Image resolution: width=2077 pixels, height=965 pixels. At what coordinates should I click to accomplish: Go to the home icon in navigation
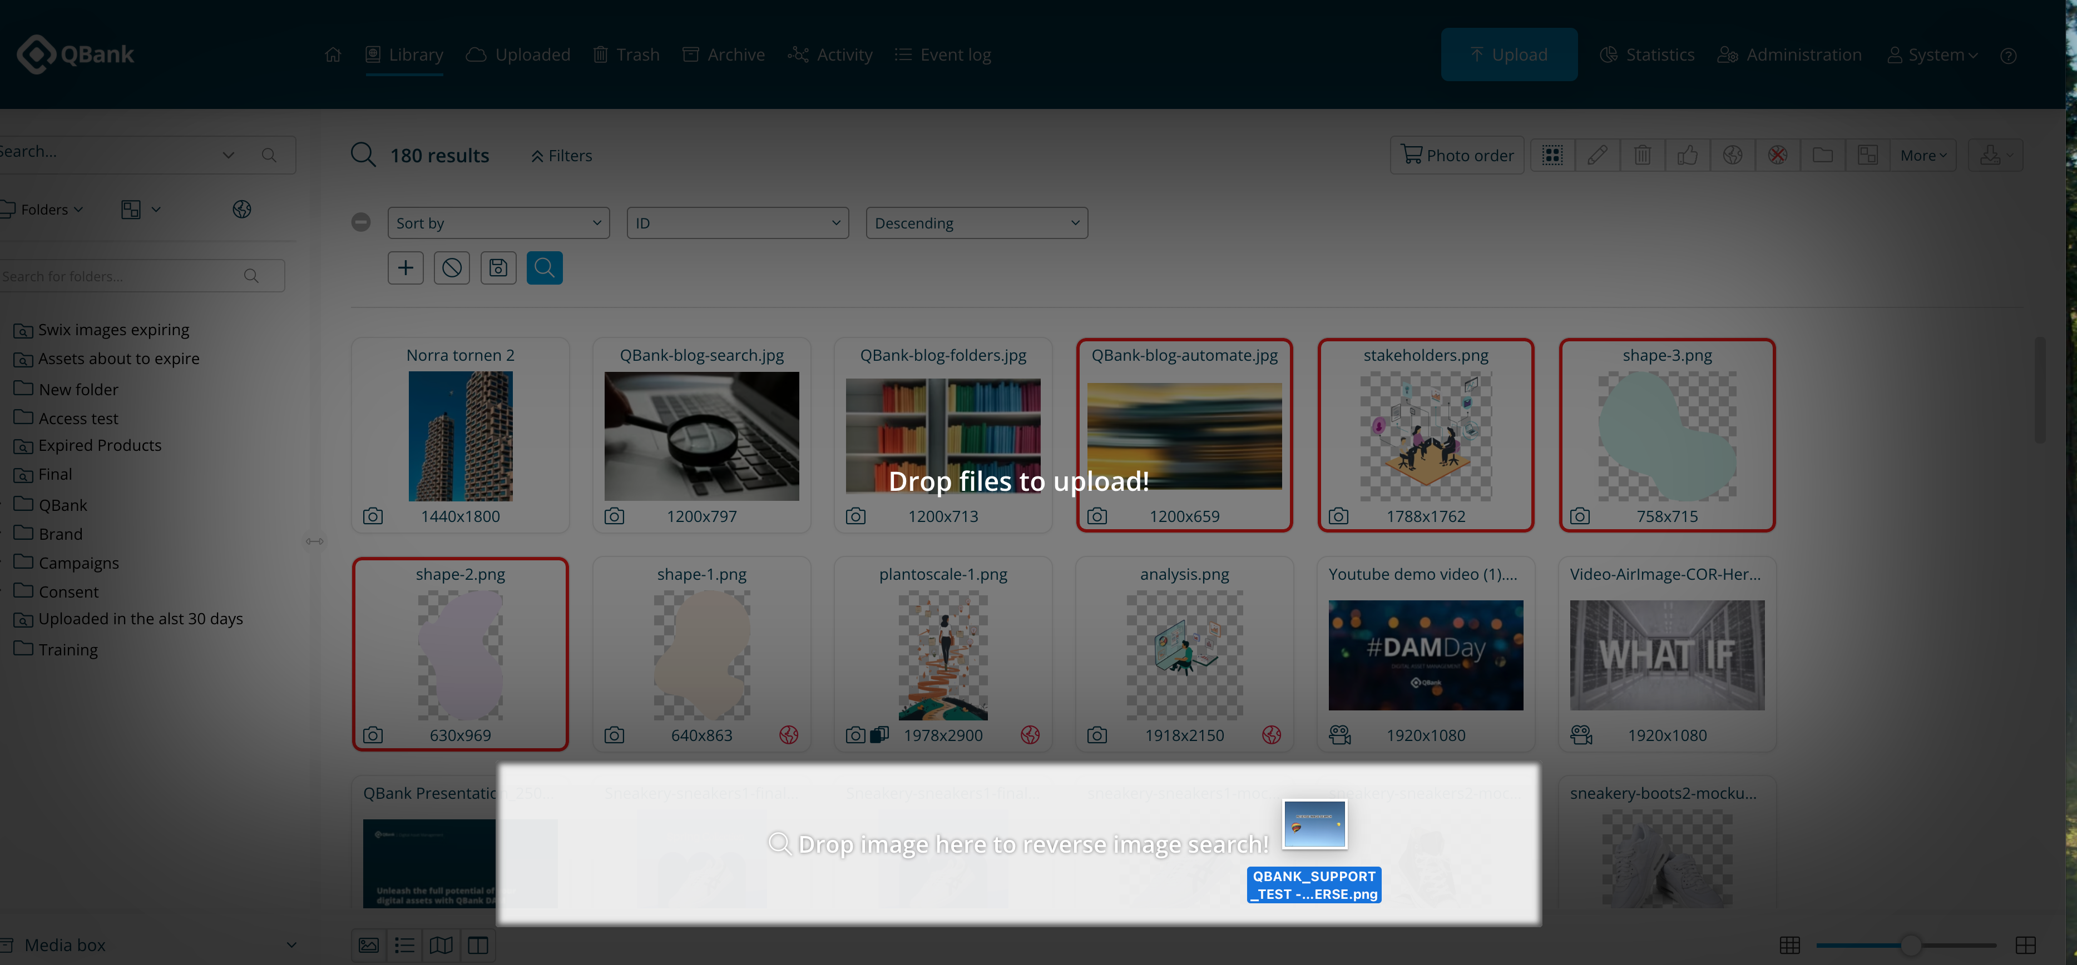pos(333,55)
